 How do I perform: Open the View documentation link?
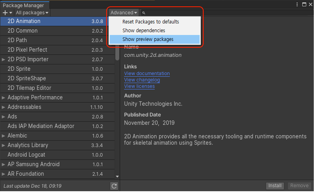pyautogui.click(x=147, y=74)
